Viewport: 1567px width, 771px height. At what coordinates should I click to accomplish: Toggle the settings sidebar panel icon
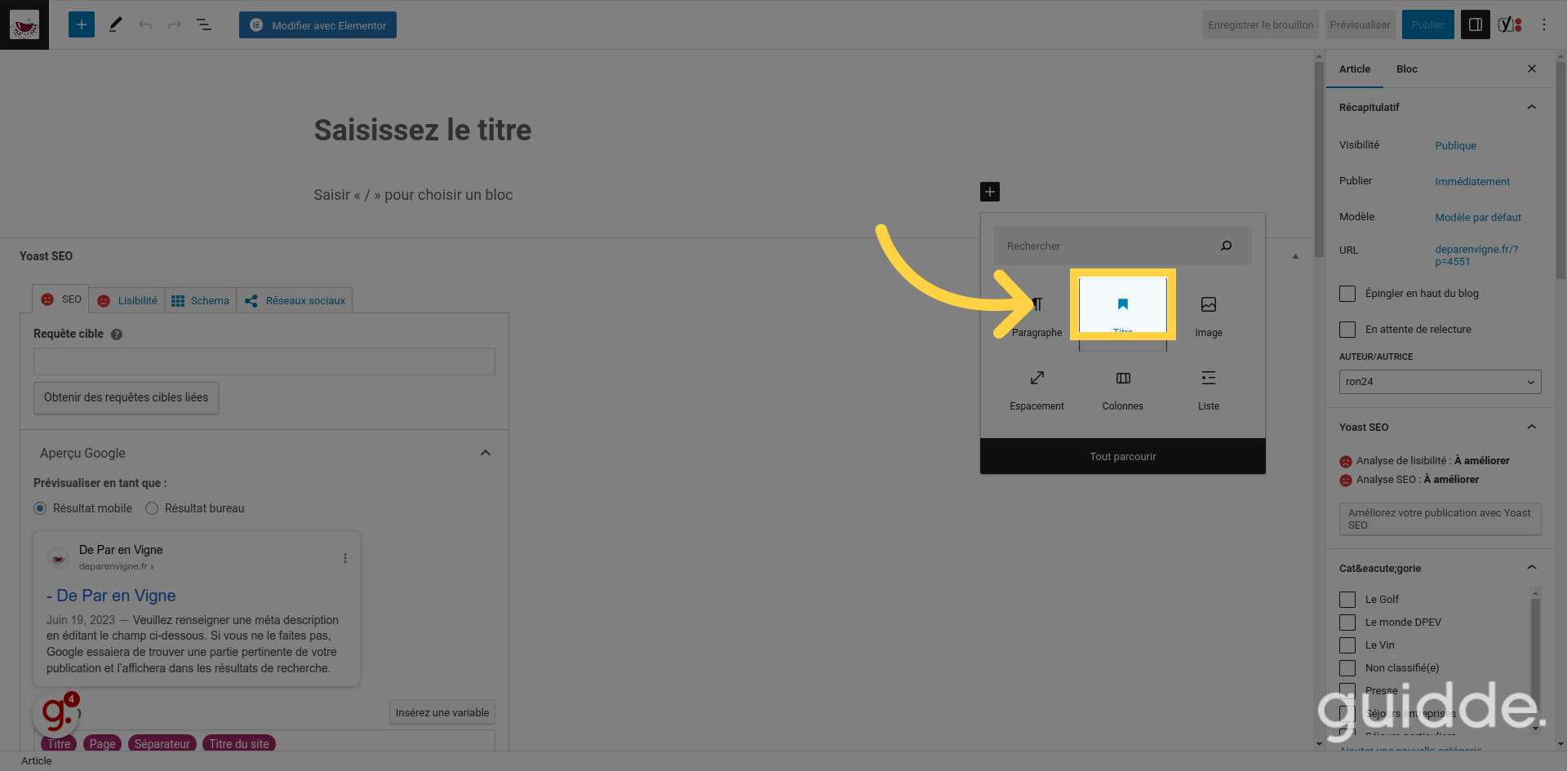pyautogui.click(x=1476, y=24)
